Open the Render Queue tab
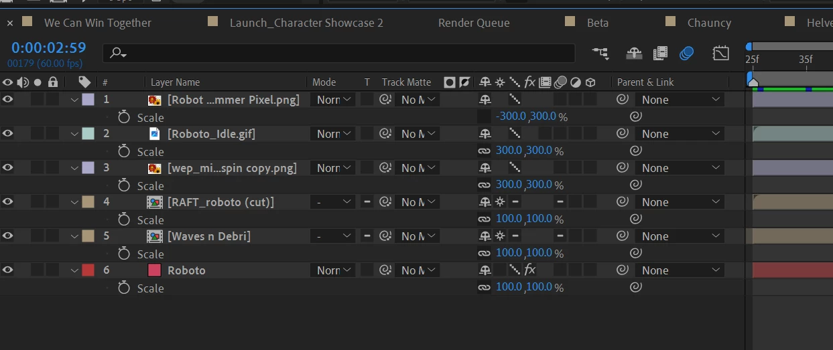The height and width of the screenshot is (350, 833). [474, 23]
